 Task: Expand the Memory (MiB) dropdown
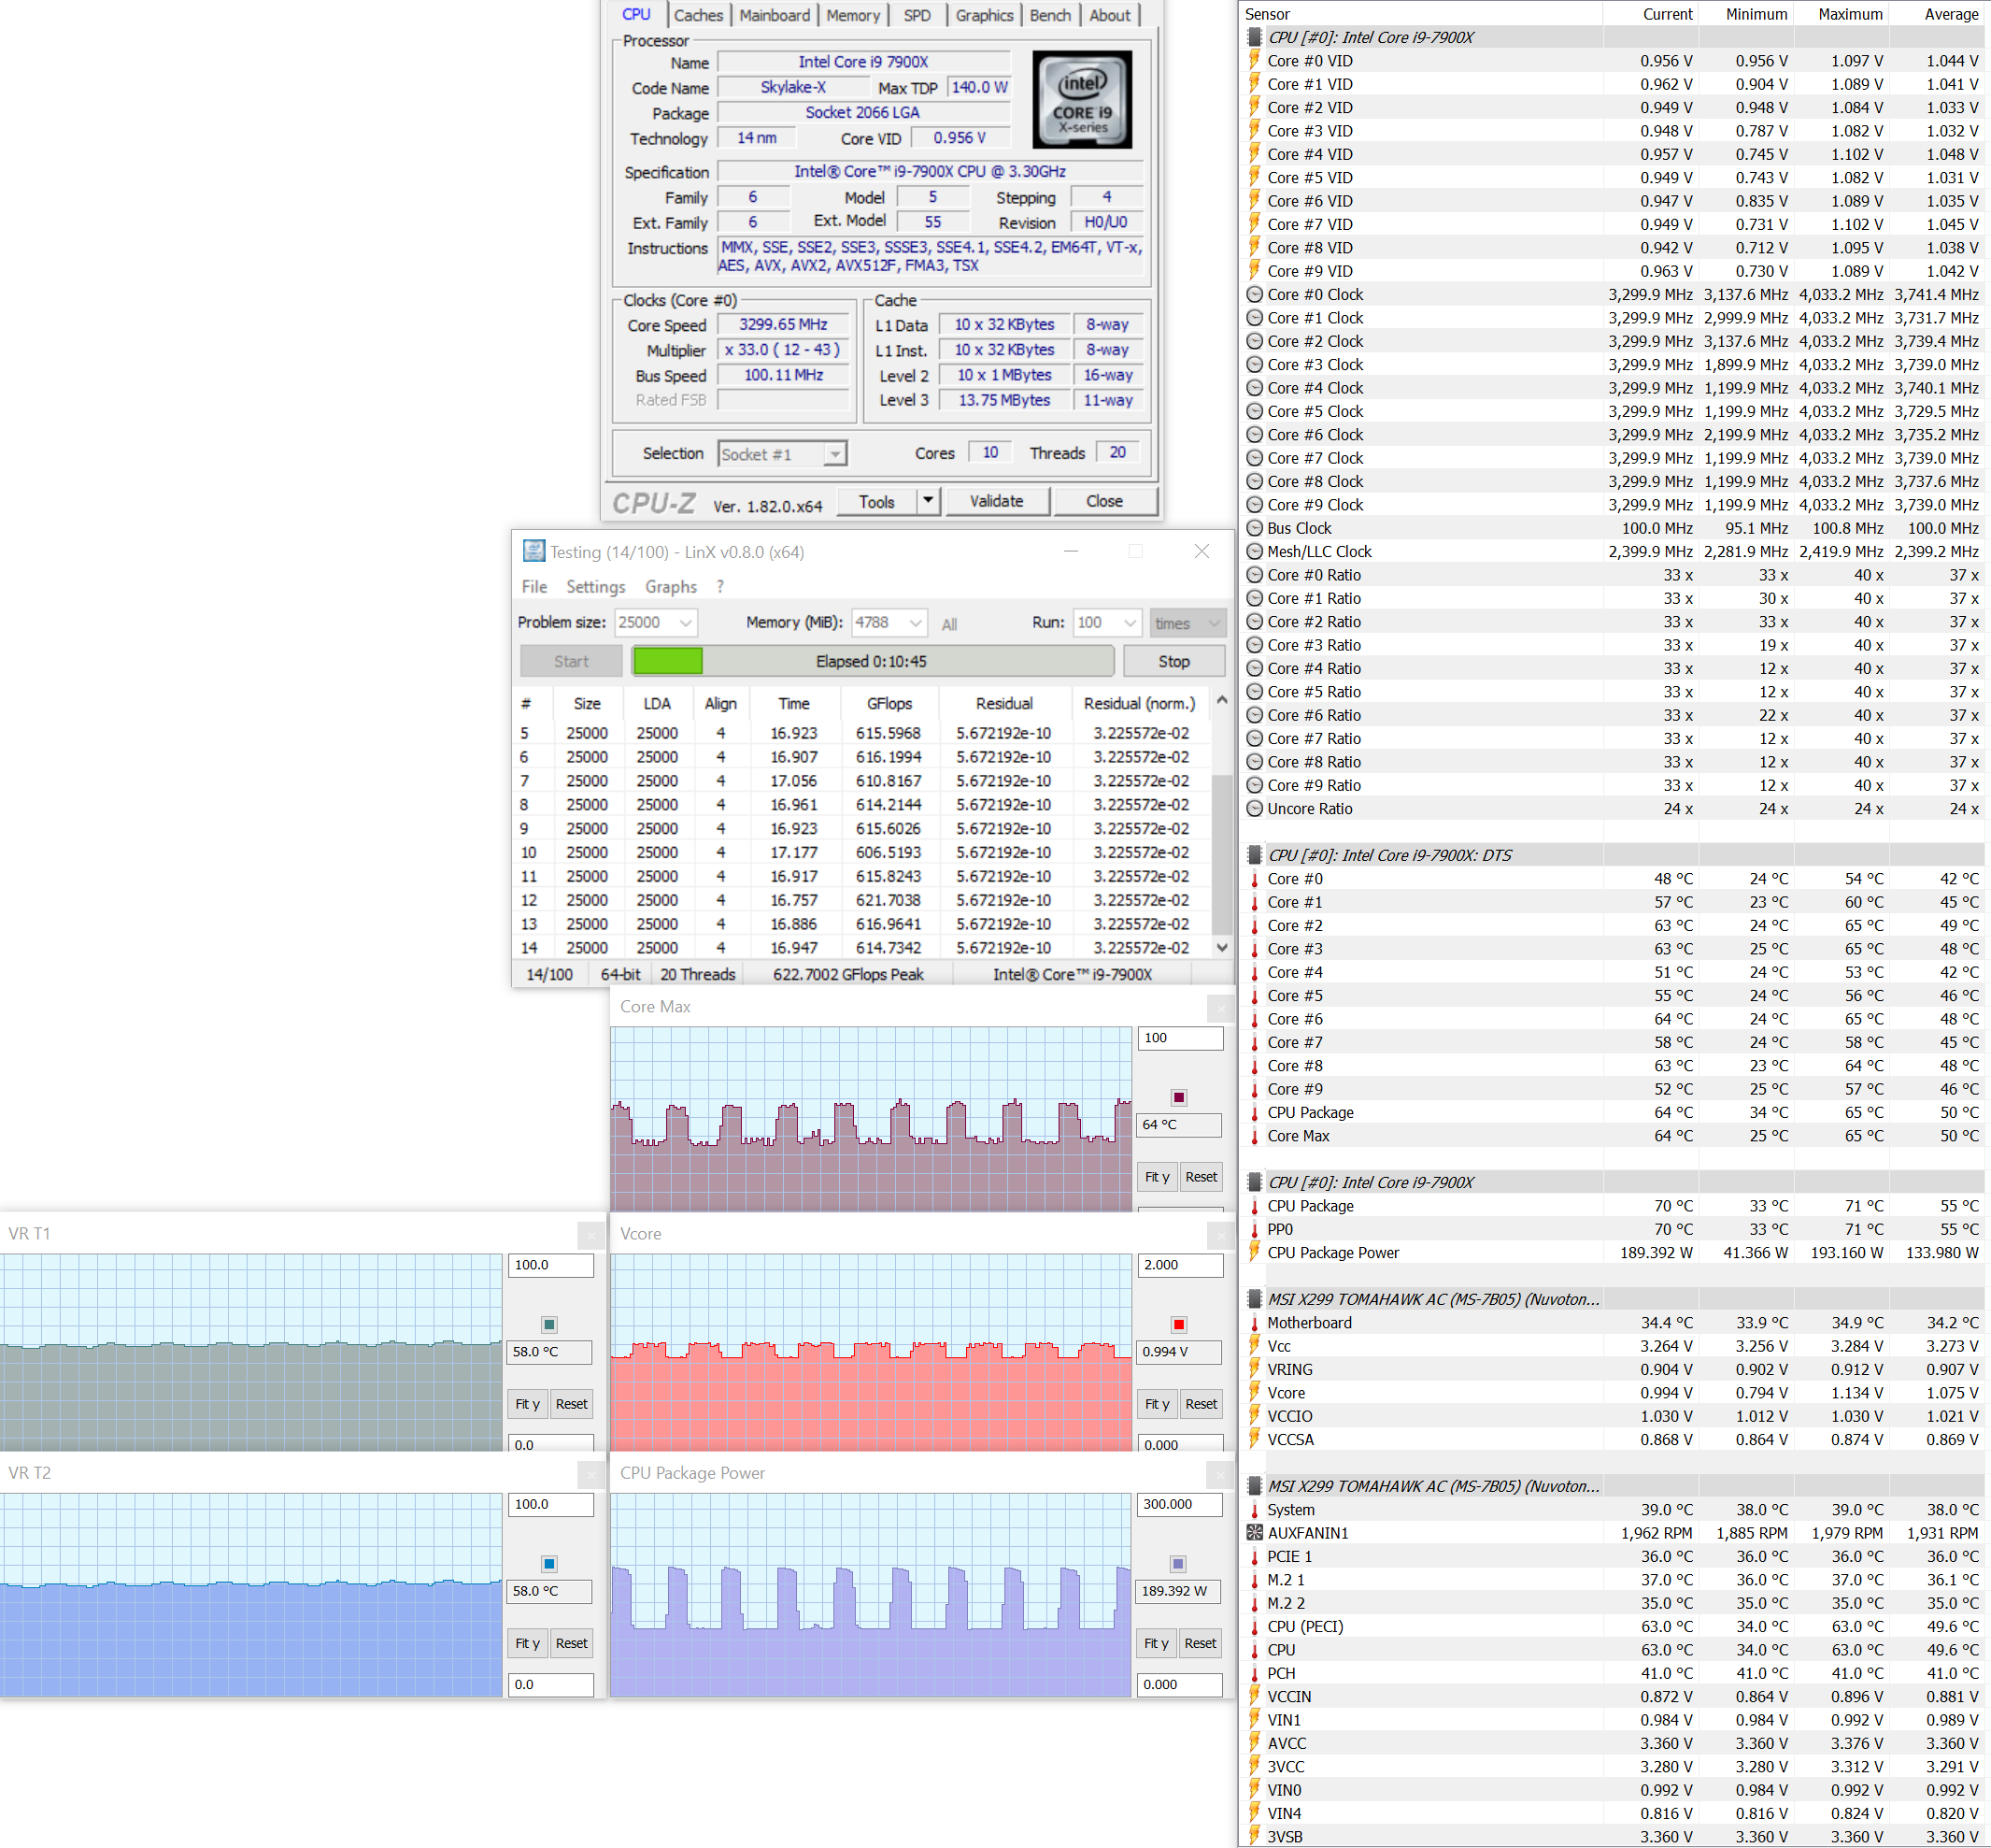[x=915, y=622]
